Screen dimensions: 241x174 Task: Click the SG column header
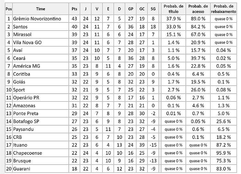tap(153, 9)
